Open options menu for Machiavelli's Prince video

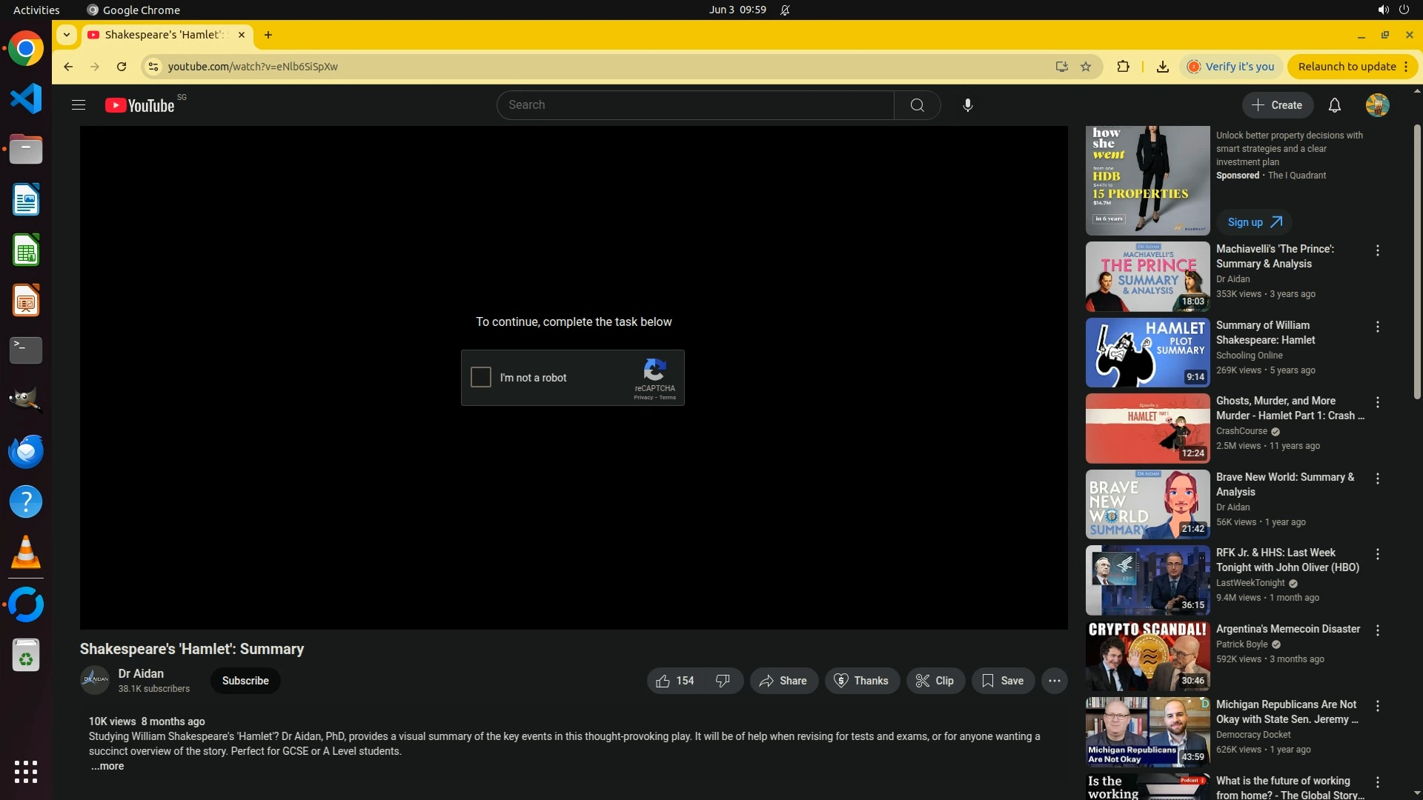pos(1377,251)
